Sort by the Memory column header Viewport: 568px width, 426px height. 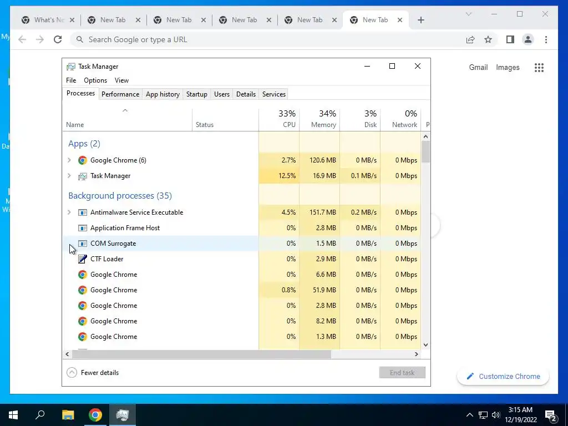point(319,120)
